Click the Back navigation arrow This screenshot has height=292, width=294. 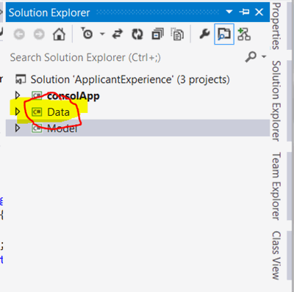[x=19, y=34]
